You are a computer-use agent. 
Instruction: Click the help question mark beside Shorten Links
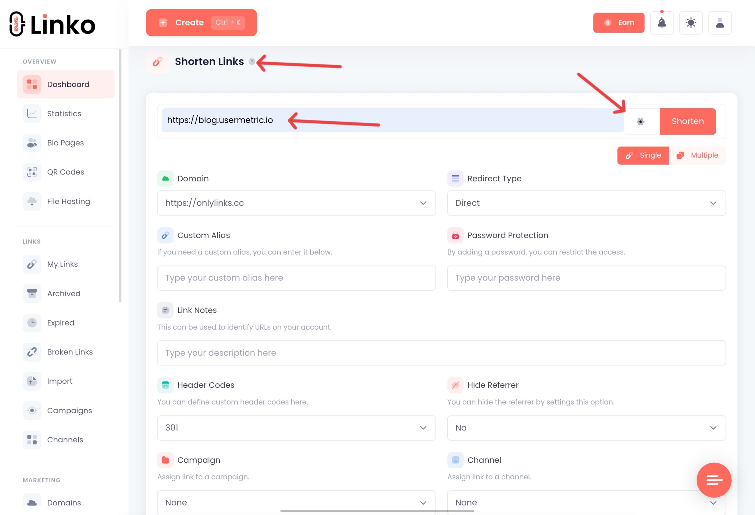pos(252,61)
